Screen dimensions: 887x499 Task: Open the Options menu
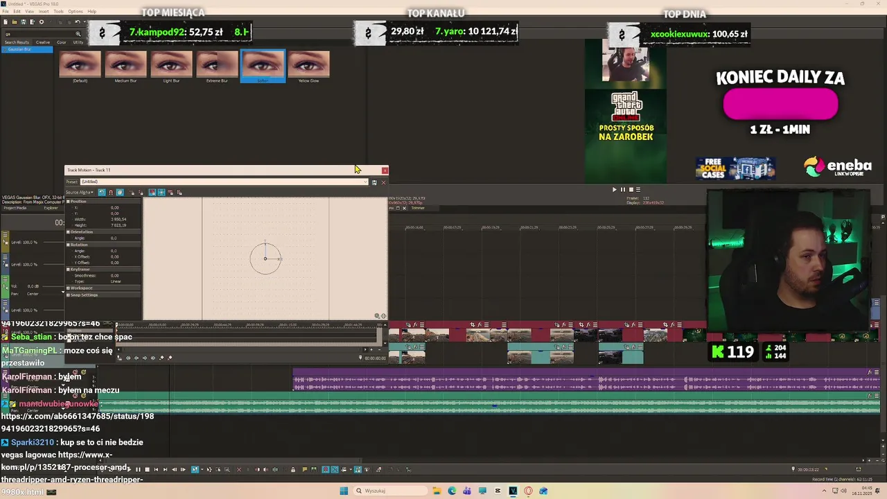[76, 11]
